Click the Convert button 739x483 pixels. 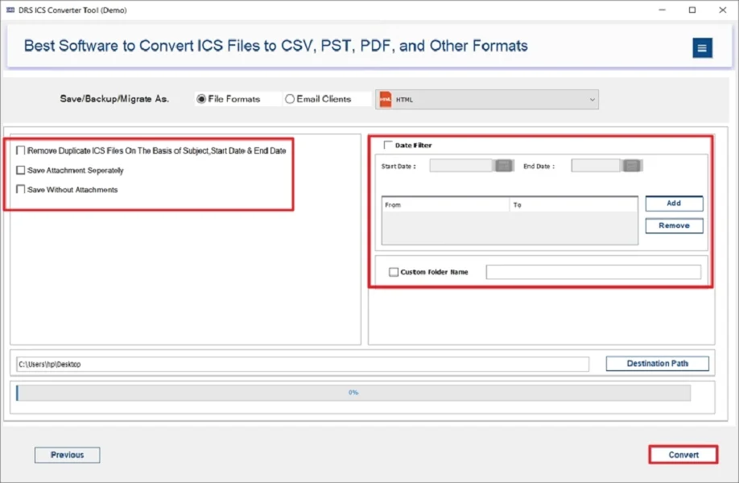[683, 455]
